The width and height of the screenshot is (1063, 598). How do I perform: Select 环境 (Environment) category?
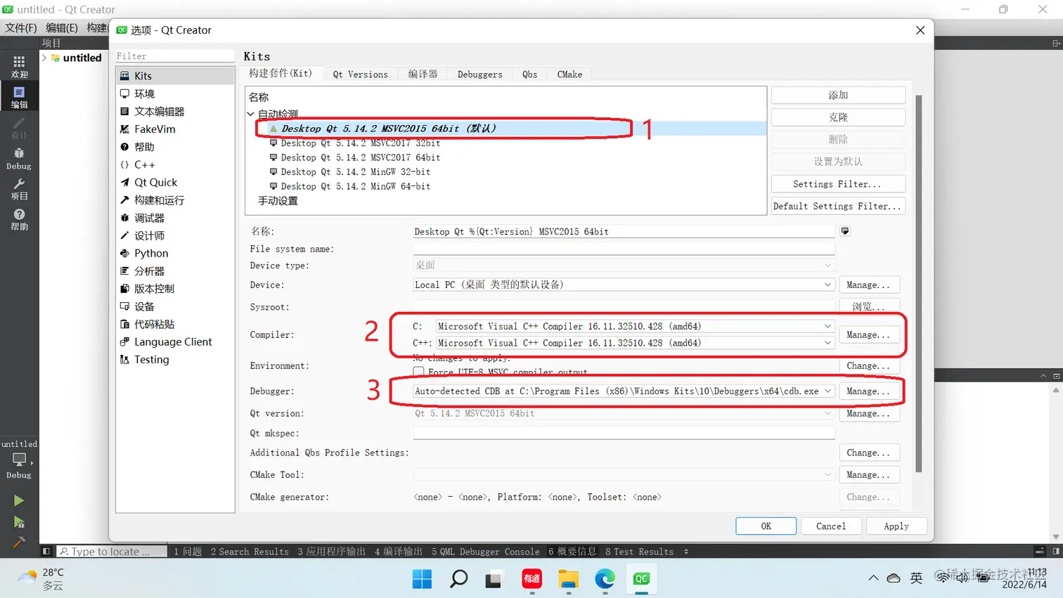(175, 93)
